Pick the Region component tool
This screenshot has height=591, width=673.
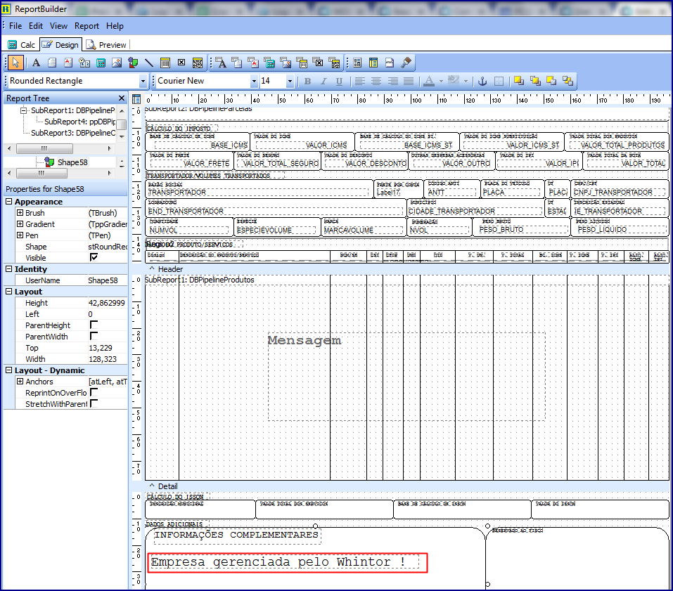(357, 63)
